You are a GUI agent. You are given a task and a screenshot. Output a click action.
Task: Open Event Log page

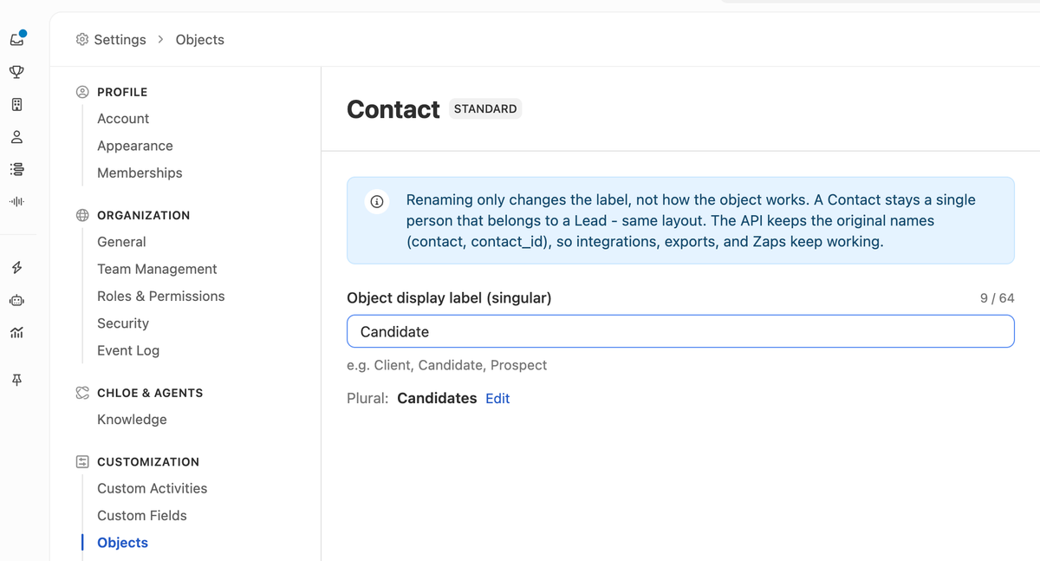pyautogui.click(x=128, y=350)
